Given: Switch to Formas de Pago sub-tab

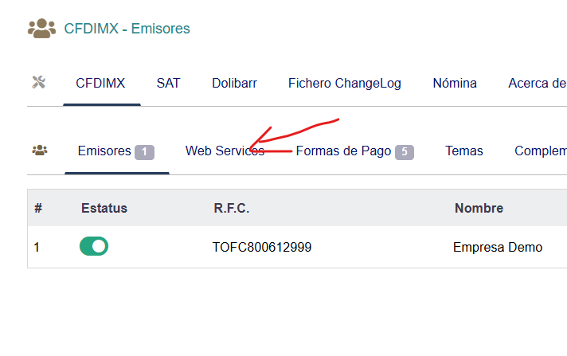Looking at the screenshot, I should 343,151.
